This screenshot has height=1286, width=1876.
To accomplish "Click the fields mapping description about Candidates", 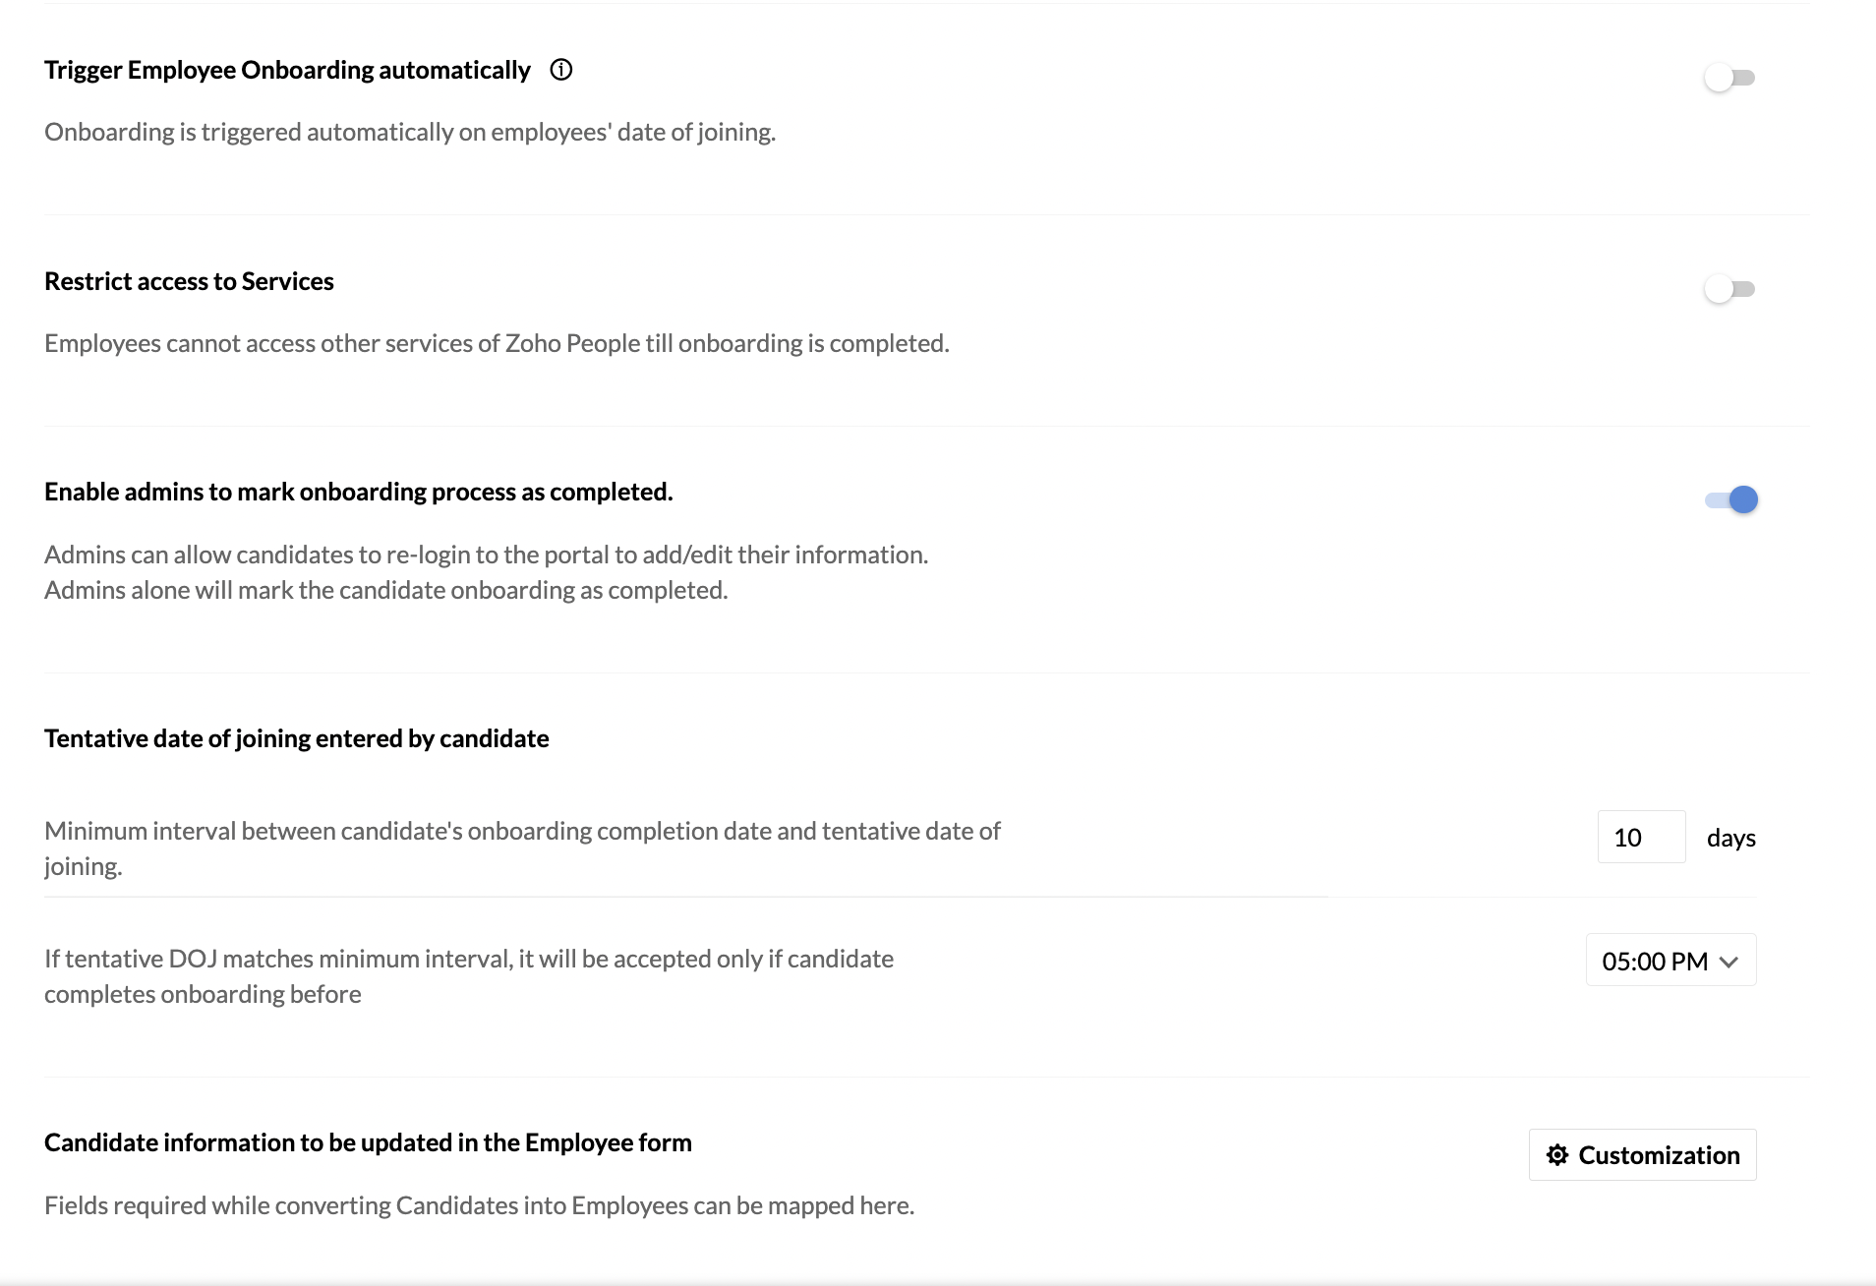I will pyautogui.click(x=479, y=1205).
